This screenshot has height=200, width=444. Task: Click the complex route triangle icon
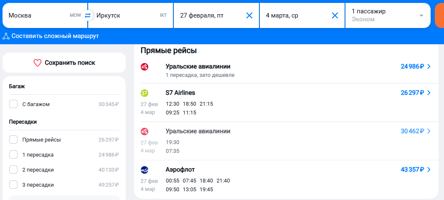point(6,36)
